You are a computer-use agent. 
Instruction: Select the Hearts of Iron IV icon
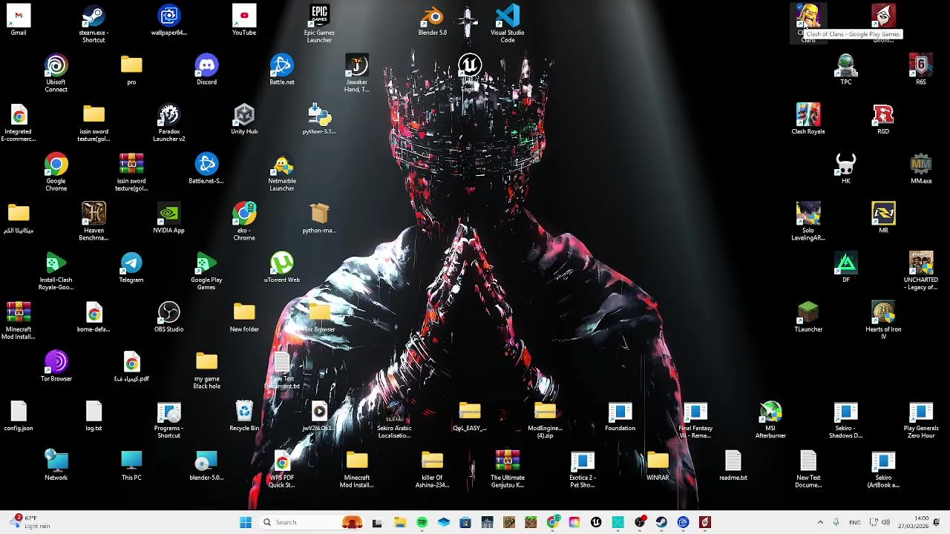pyautogui.click(x=883, y=321)
